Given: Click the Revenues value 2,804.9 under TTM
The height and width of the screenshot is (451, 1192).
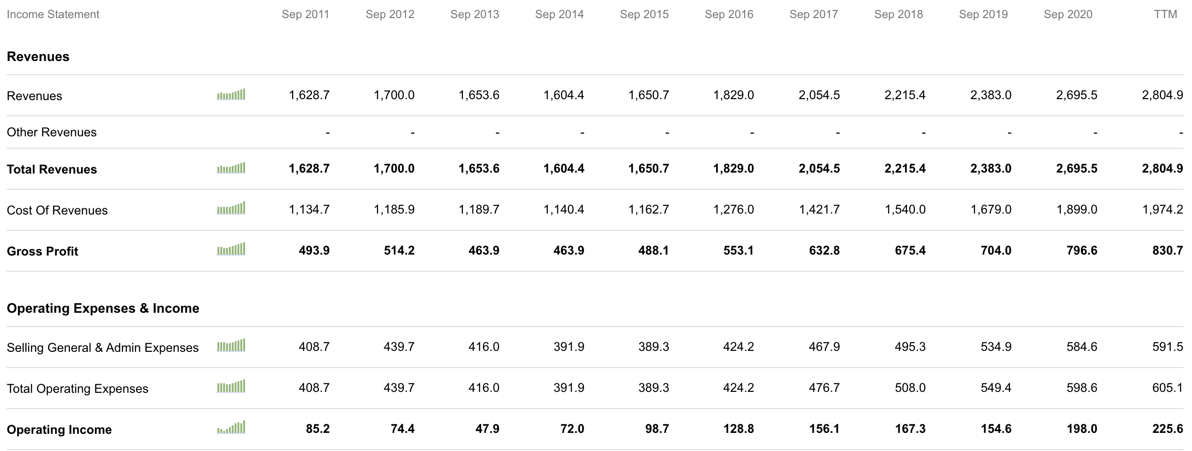Looking at the screenshot, I should [1162, 95].
